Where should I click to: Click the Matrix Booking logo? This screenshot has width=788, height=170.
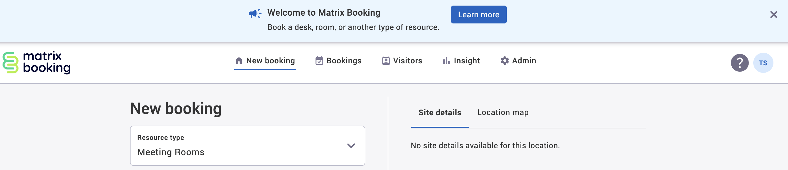pos(37,63)
